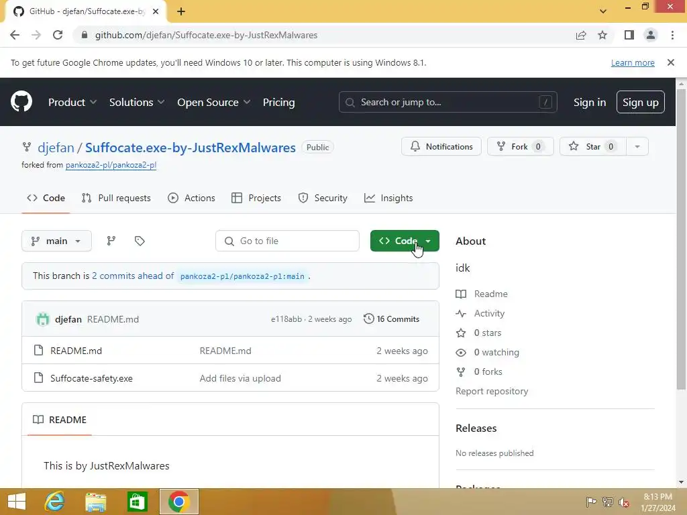Image resolution: width=687 pixels, height=515 pixels.
Task: Click Chrome icon in taskbar
Action: pyautogui.click(x=178, y=502)
